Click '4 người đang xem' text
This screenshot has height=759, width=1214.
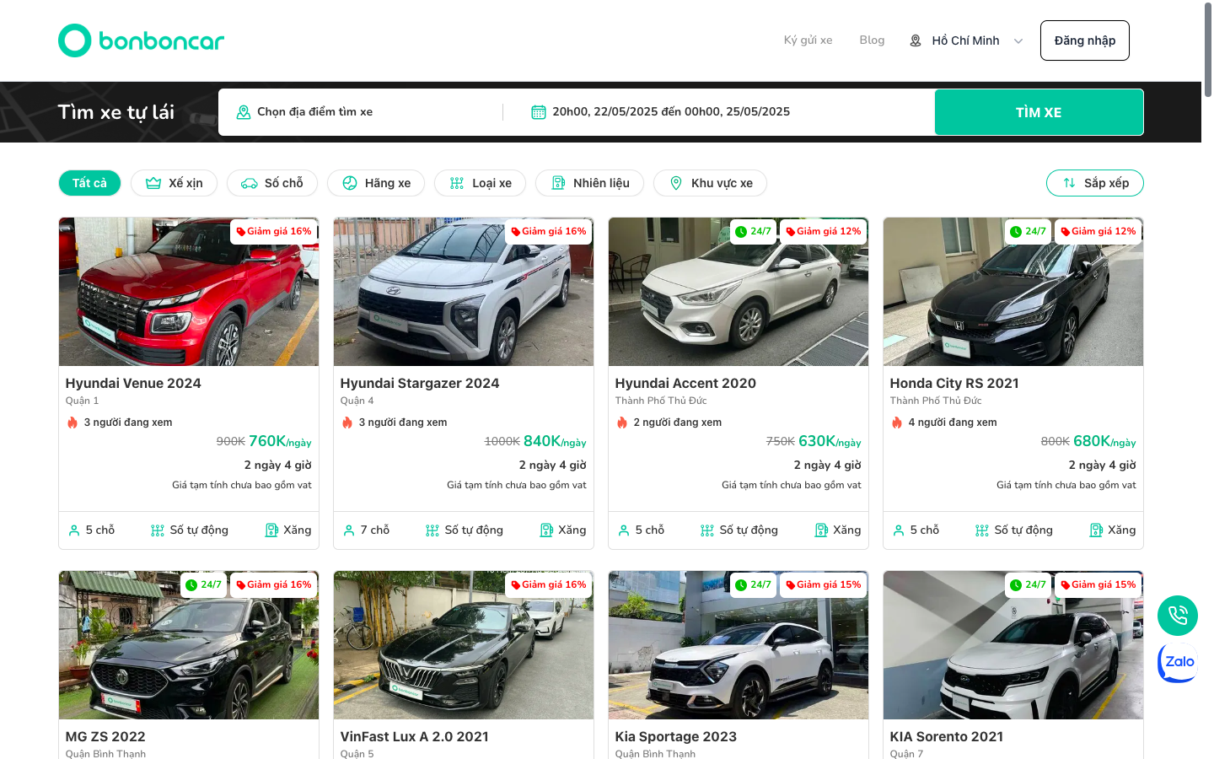[x=953, y=423]
